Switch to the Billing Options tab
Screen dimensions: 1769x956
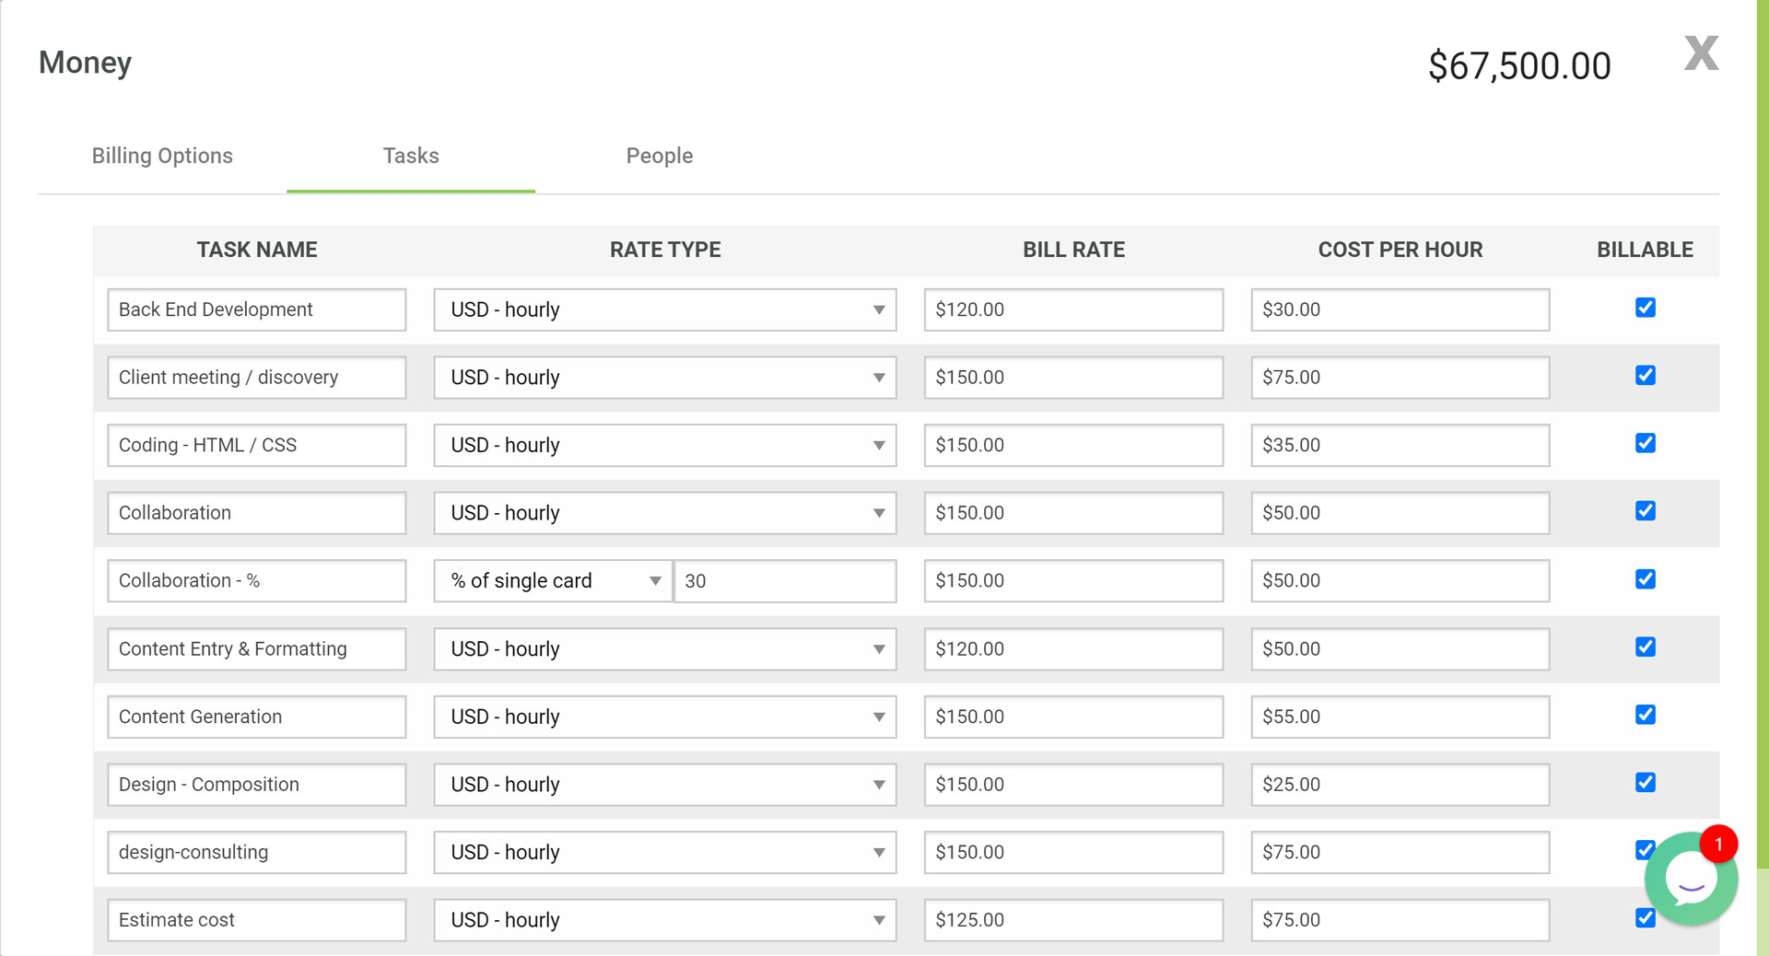point(162,156)
